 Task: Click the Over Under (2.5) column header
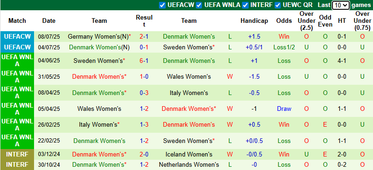[306, 21]
